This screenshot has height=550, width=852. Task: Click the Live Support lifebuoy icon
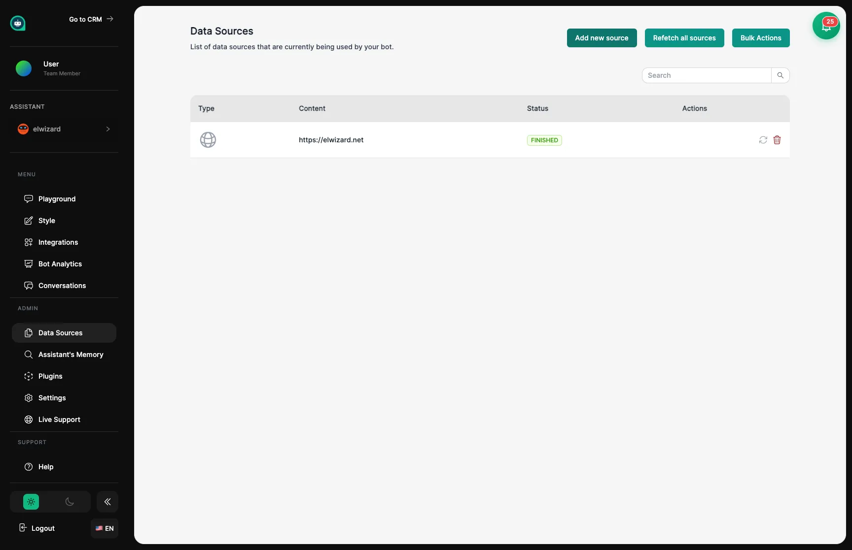coord(29,420)
